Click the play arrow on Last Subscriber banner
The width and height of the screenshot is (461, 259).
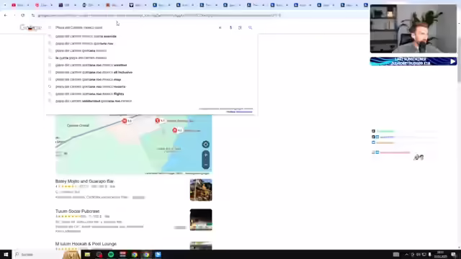[452, 61]
